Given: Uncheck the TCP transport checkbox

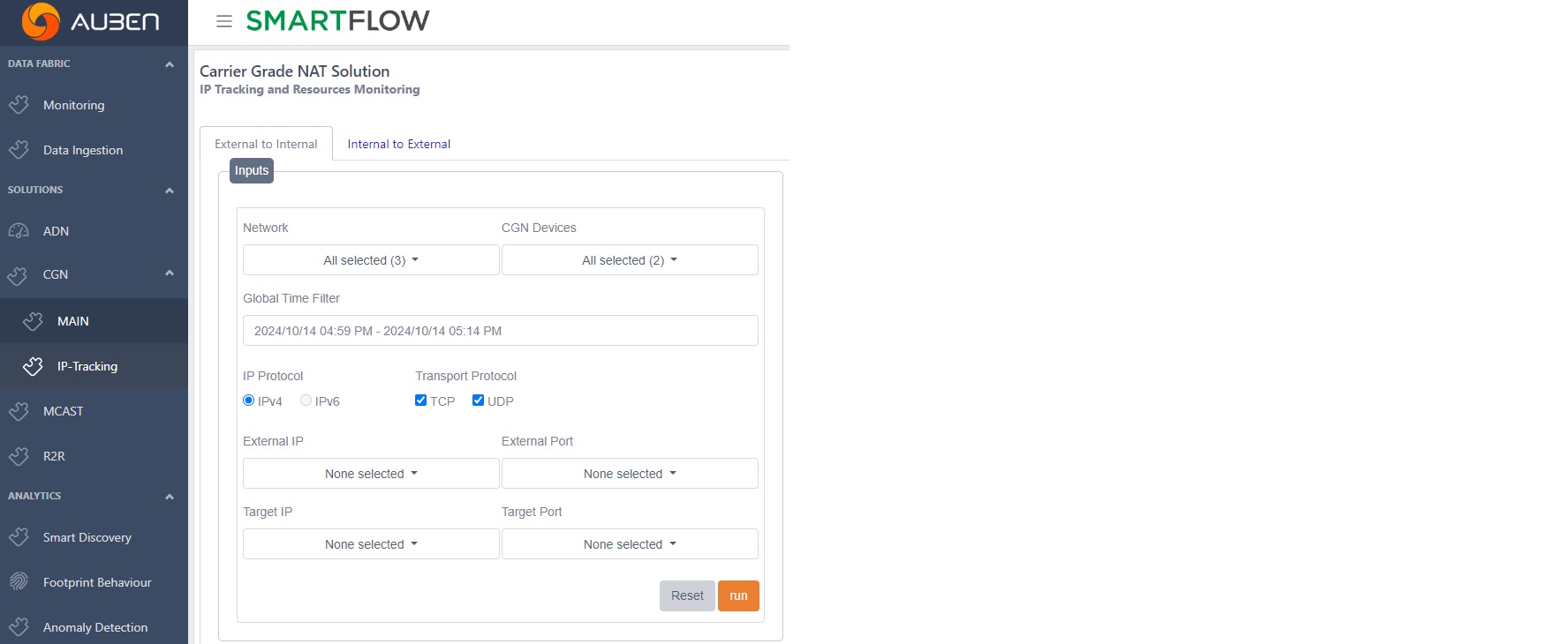Looking at the screenshot, I should click(x=421, y=401).
